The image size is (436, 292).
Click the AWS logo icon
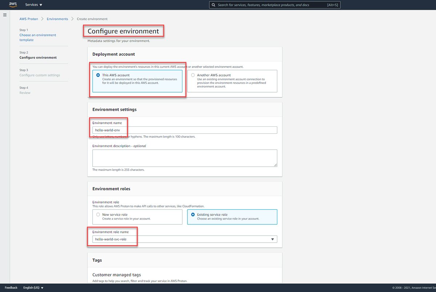(x=13, y=4)
